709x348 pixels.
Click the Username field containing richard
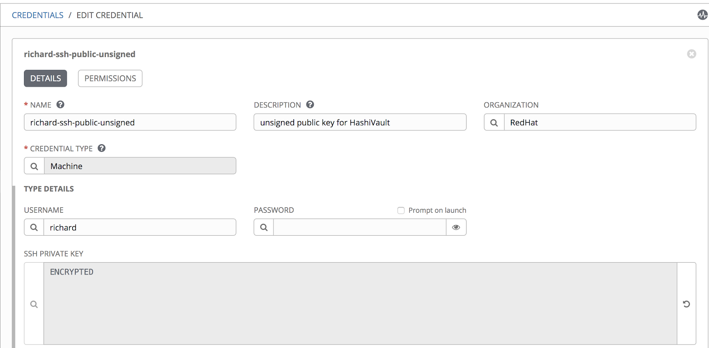(x=140, y=227)
